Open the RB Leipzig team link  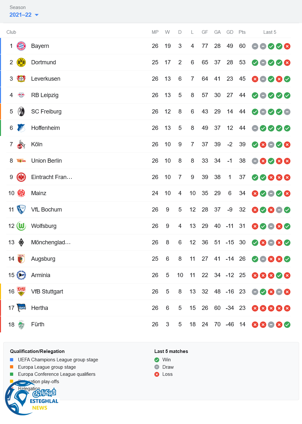(45, 95)
